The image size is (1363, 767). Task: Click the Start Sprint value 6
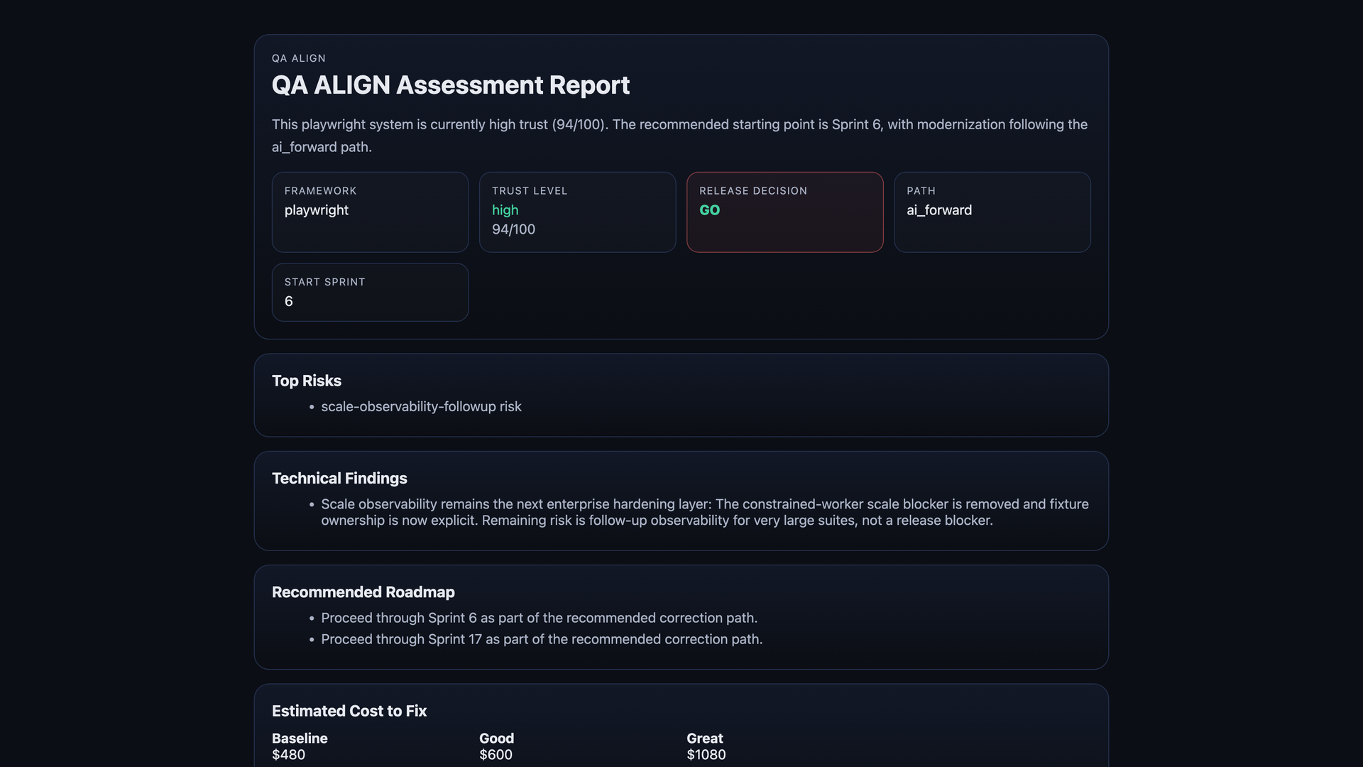289,301
